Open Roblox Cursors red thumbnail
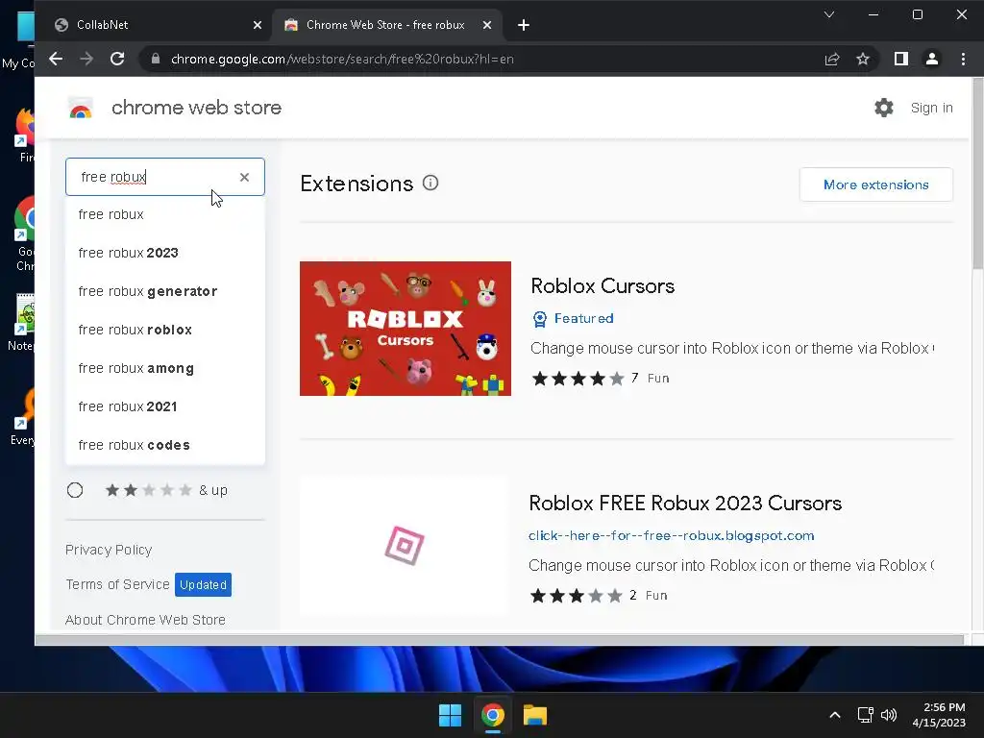Viewport: 984px width, 738px height. [406, 329]
